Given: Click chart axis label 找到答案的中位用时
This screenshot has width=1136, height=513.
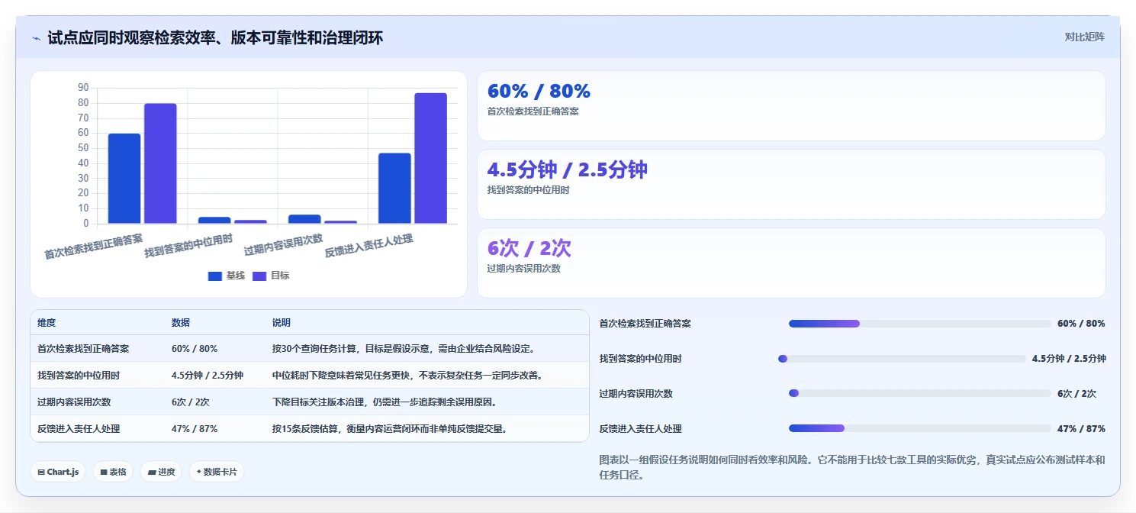Looking at the screenshot, I should click(x=188, y=246).
